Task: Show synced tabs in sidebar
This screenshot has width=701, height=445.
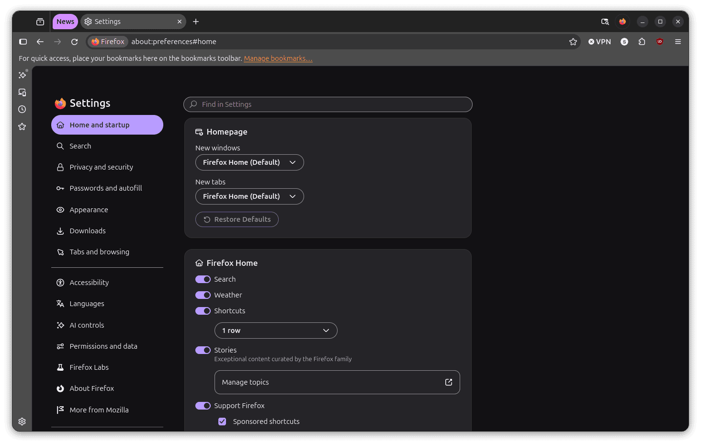Action: click(x=22, y=92)
